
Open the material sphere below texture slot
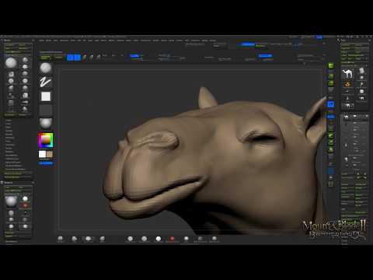46,123
